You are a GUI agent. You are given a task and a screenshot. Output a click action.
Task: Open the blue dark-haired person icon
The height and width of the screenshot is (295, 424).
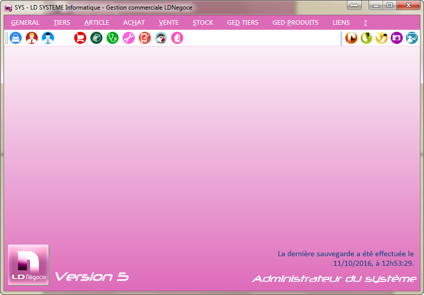point(48,38)
